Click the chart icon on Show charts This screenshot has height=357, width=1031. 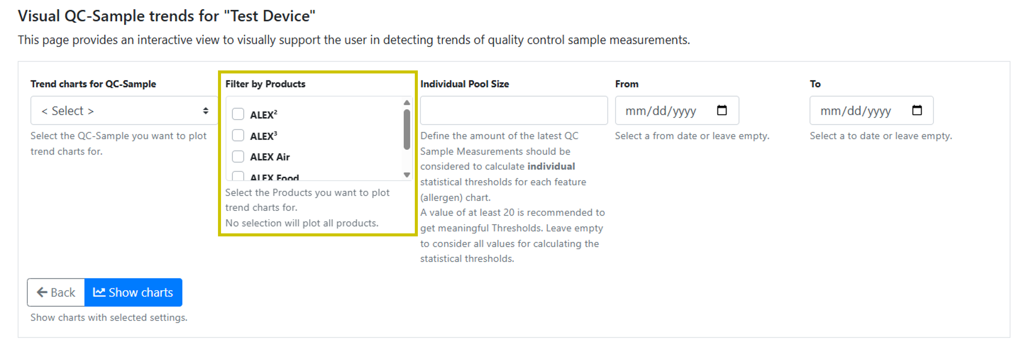[99, 292]
